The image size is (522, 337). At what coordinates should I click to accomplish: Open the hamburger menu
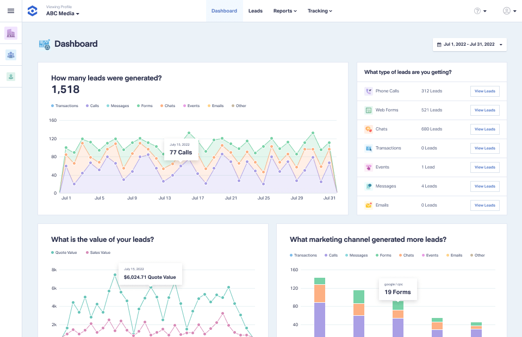tap(11, 11)
